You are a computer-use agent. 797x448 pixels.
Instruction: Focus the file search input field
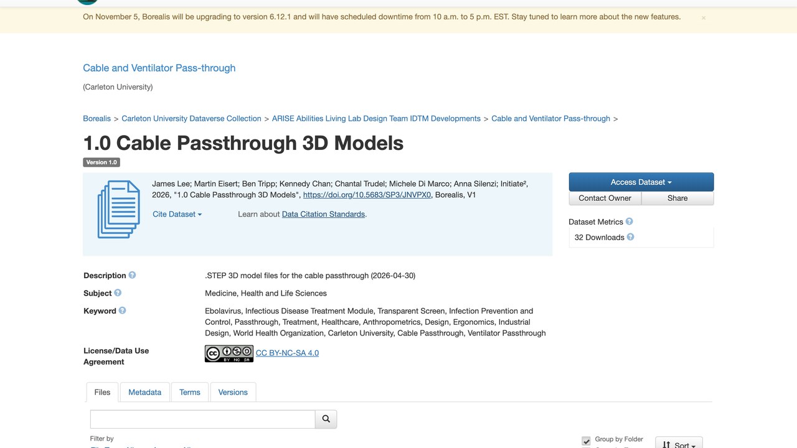pos(203,419)
